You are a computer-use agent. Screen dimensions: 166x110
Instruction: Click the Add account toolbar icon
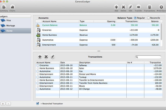(116, 7)
